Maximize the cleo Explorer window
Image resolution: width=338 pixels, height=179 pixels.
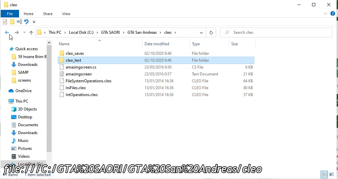(314, 5)
